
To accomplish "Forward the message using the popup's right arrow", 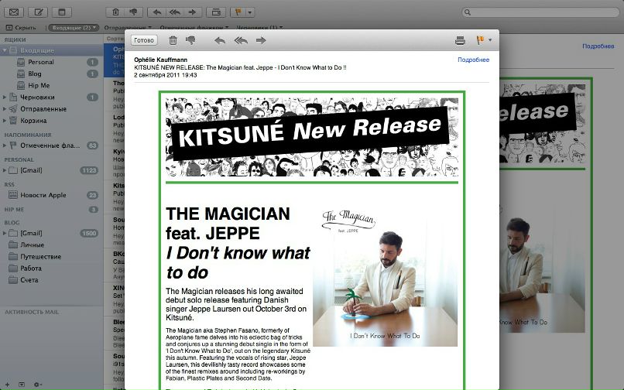I will [261, 40].
